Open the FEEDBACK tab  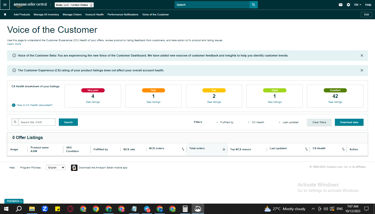click(13, 201)
